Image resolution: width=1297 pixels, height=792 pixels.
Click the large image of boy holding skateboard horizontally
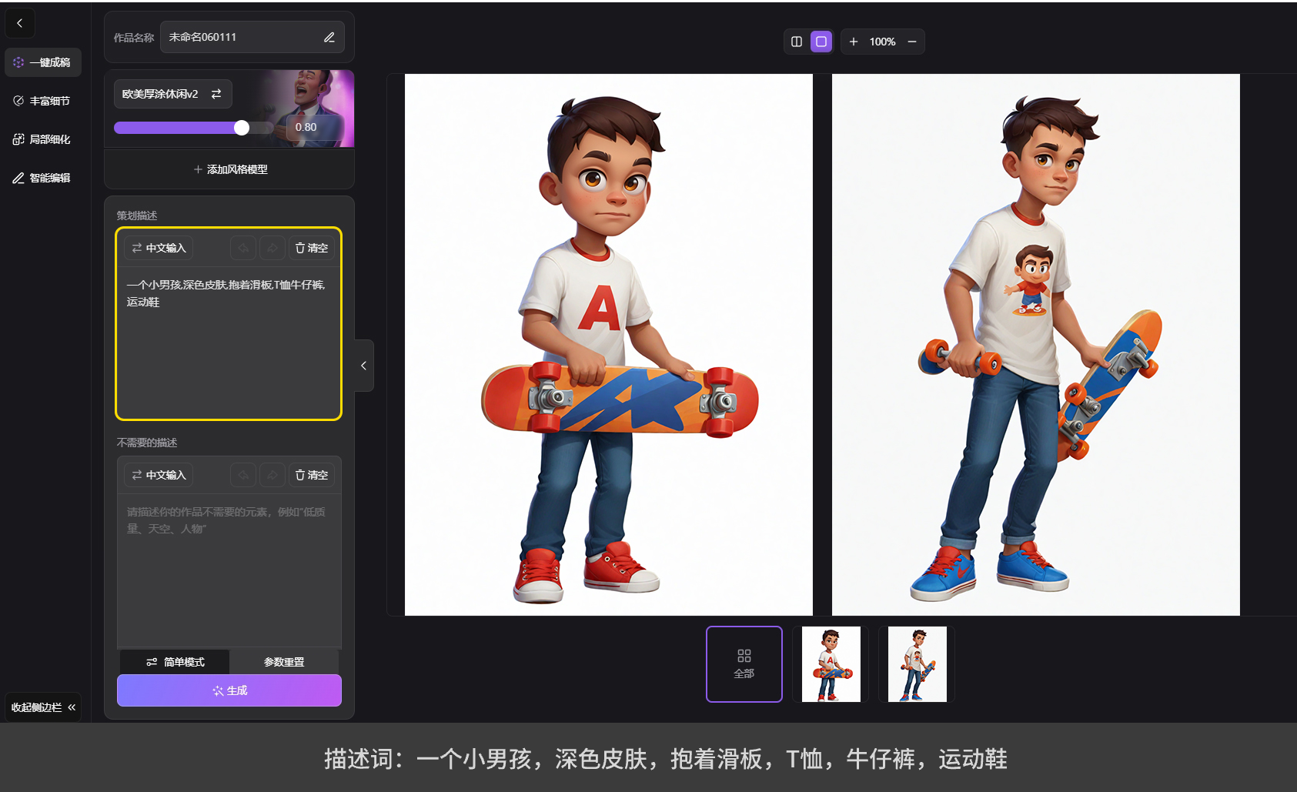[609, 345]
